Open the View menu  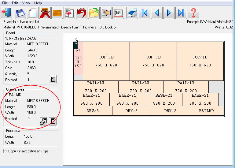[x=26, y=3]
